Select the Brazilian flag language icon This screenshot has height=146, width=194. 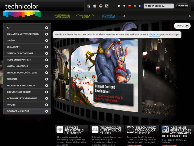pyautogui.click(x=135, y=6)
